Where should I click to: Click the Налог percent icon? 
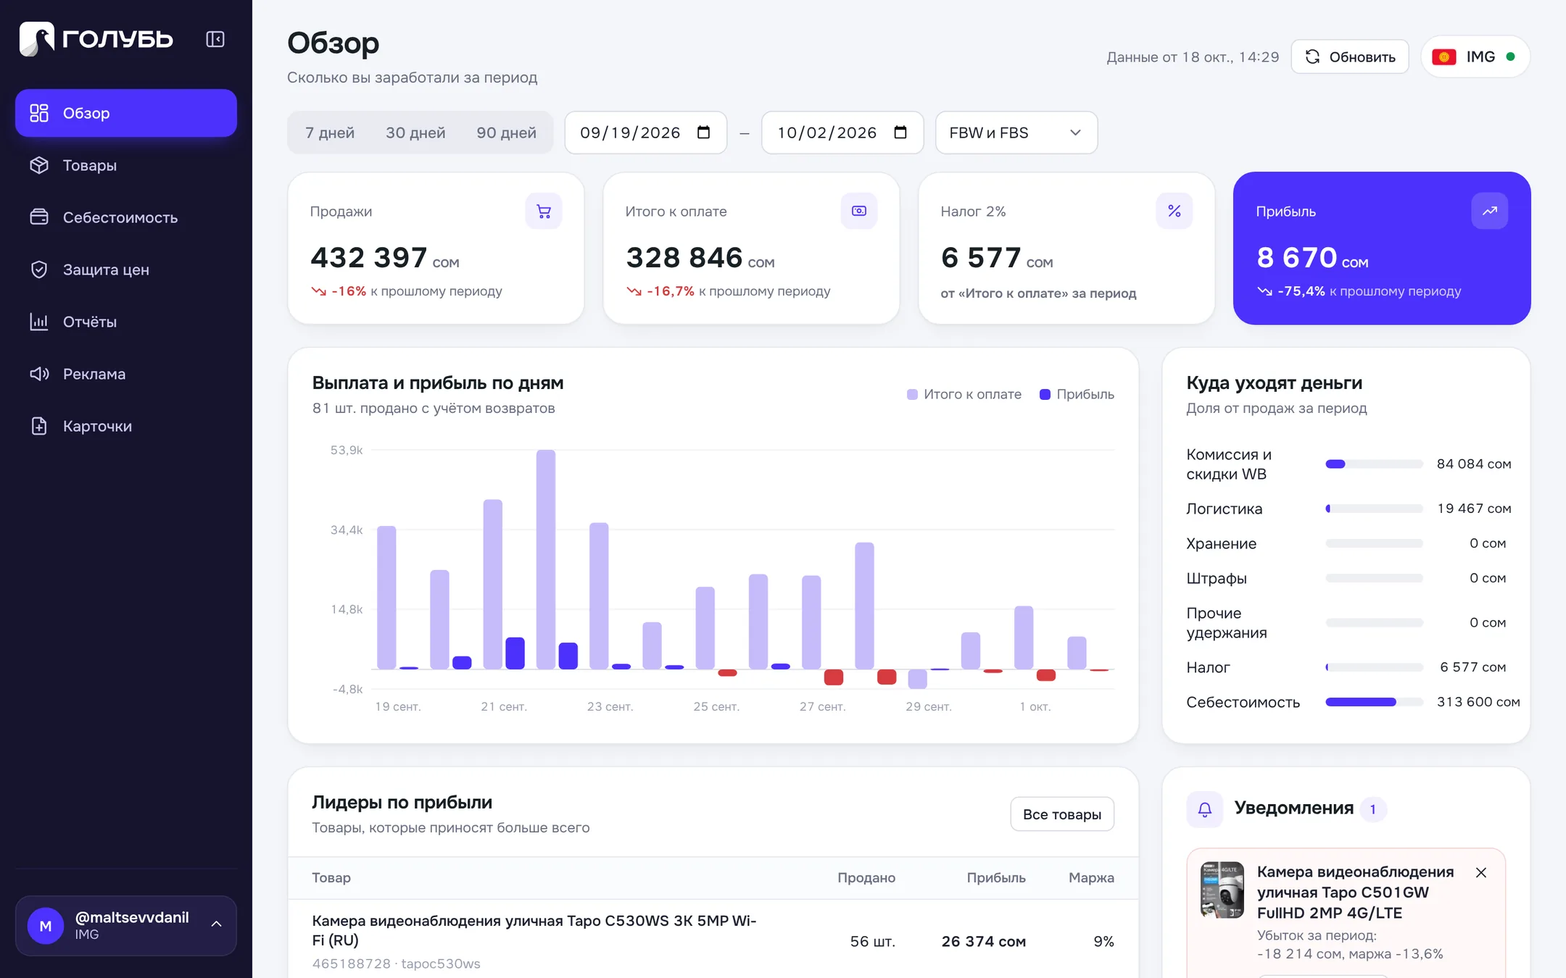[1174, 211]
